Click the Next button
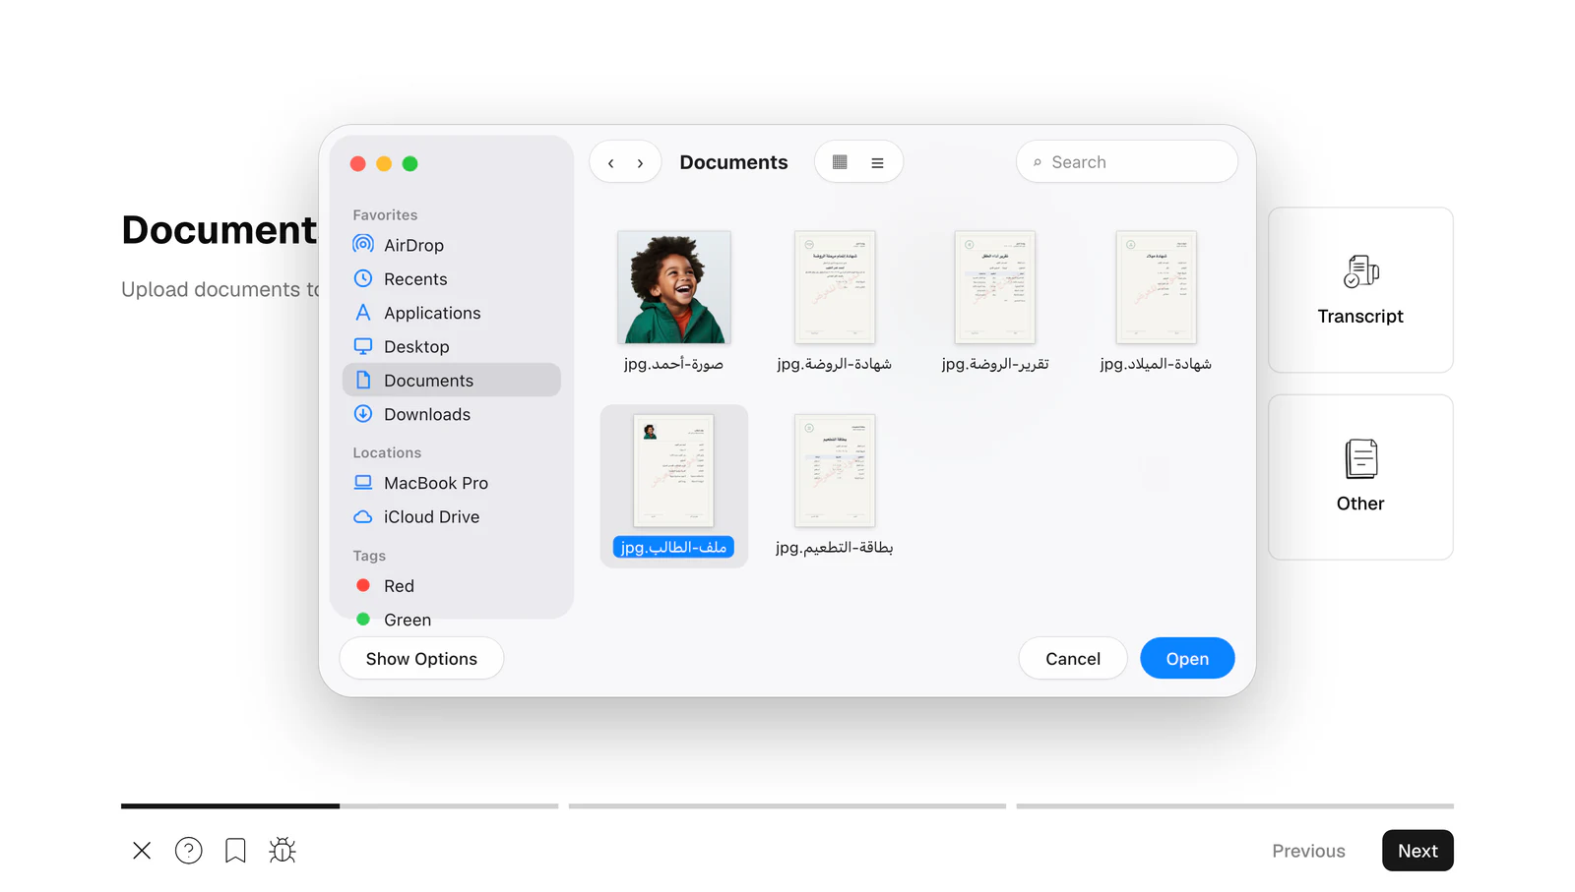 click(1417, 851)
